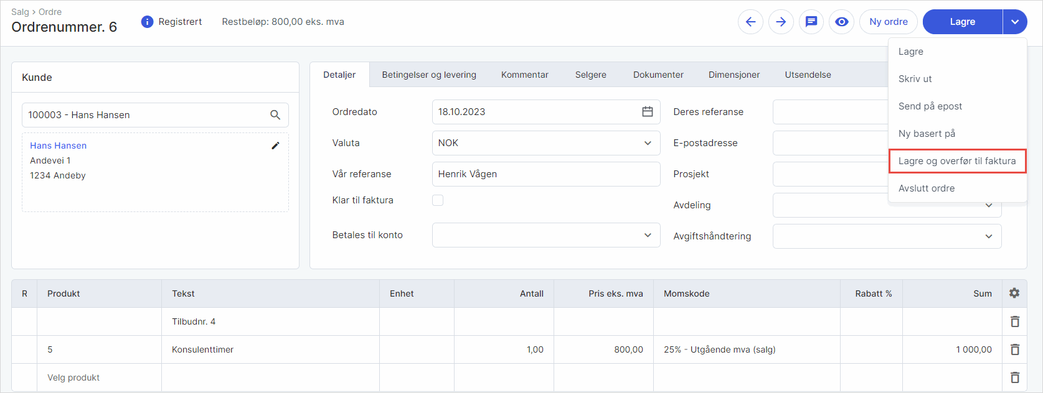Go to the previous order arrow

[x=750, y=22]
